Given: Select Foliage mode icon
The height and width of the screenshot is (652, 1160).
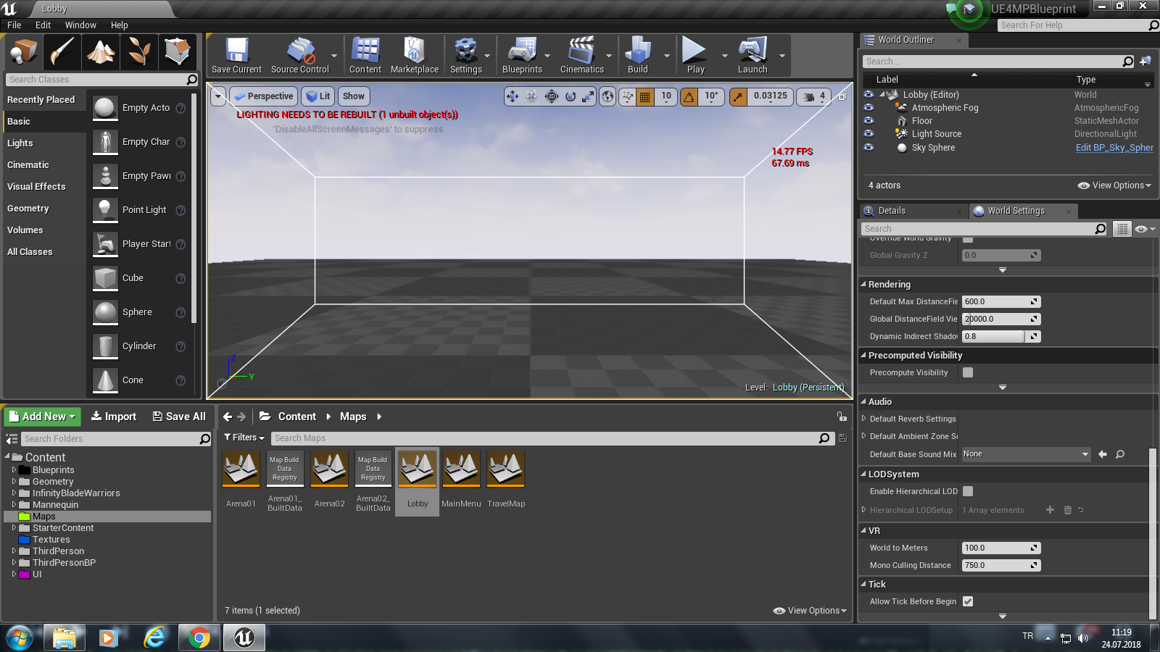Looking at the screenshot, I should pyautogui.click(x=139, y=52).
